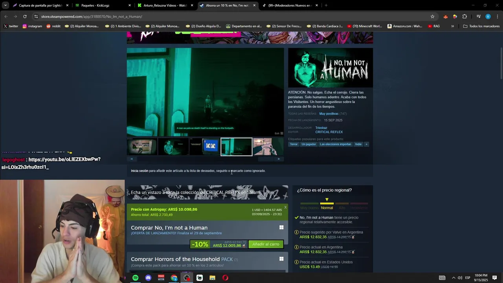Go back with the browser back arrow
The image size is (503, 283).
(6, 17)
